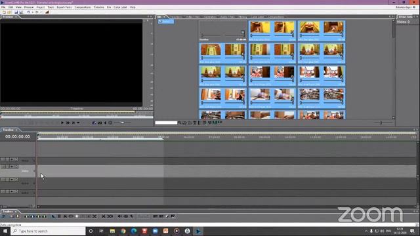
Task: Open the Tools menu
Action: click(51, 7)
